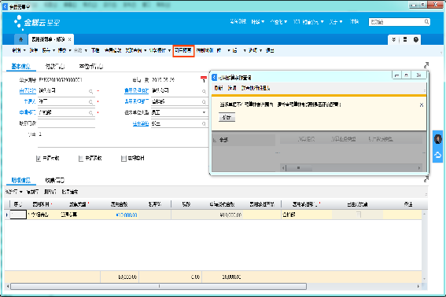Image resolution: width=446 pixels, height=297 pixels.
Task: Tick the middle checkbox of the three below remarks
Action: pos(81,159)
